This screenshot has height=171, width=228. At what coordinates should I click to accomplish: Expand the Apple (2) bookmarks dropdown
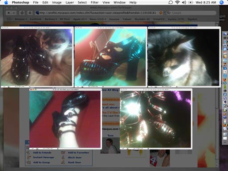[x=80, y=19]
